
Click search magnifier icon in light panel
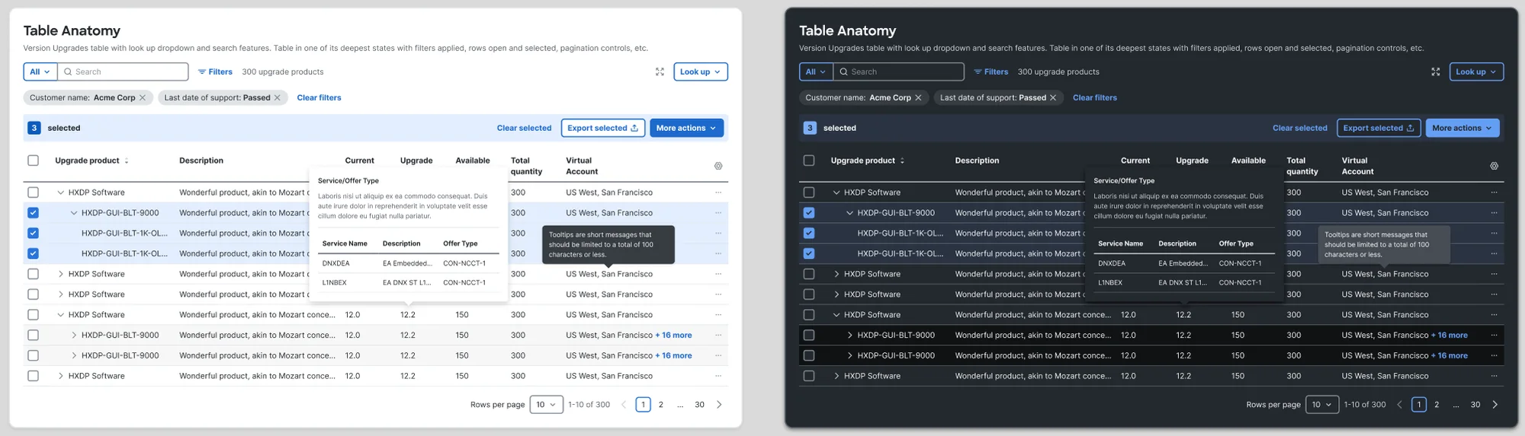[68, 72]
